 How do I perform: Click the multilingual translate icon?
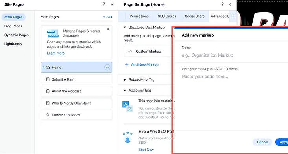(x=127, y=106)
